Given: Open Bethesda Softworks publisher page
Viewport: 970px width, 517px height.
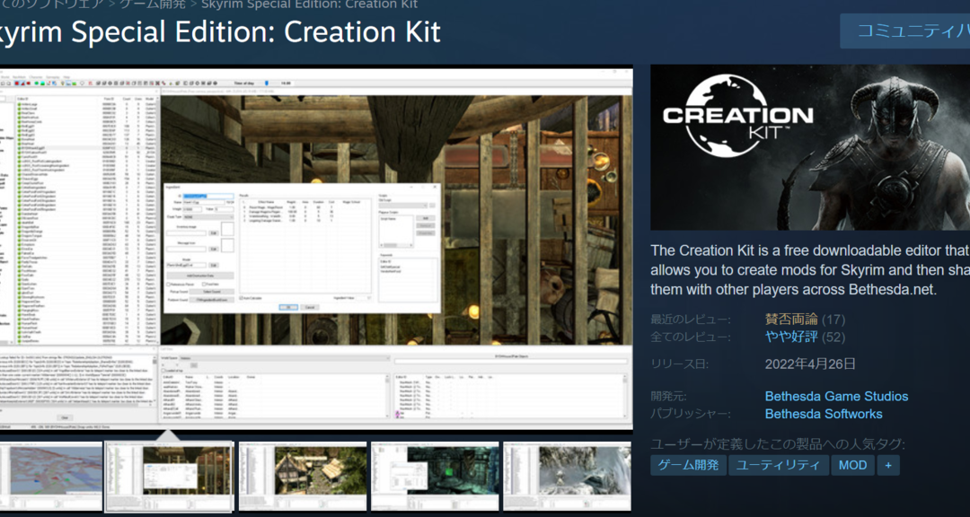Looking at the screenshot, I should tap(823, 415).
